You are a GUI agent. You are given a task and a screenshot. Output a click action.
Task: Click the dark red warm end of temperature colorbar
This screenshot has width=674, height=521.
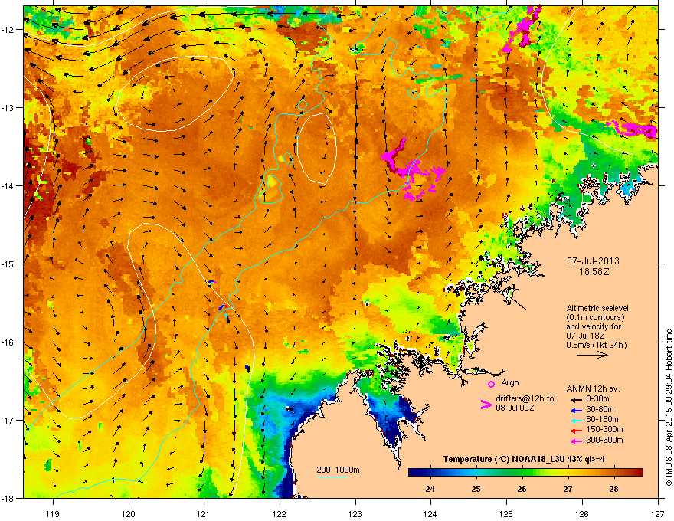point(636,472)
